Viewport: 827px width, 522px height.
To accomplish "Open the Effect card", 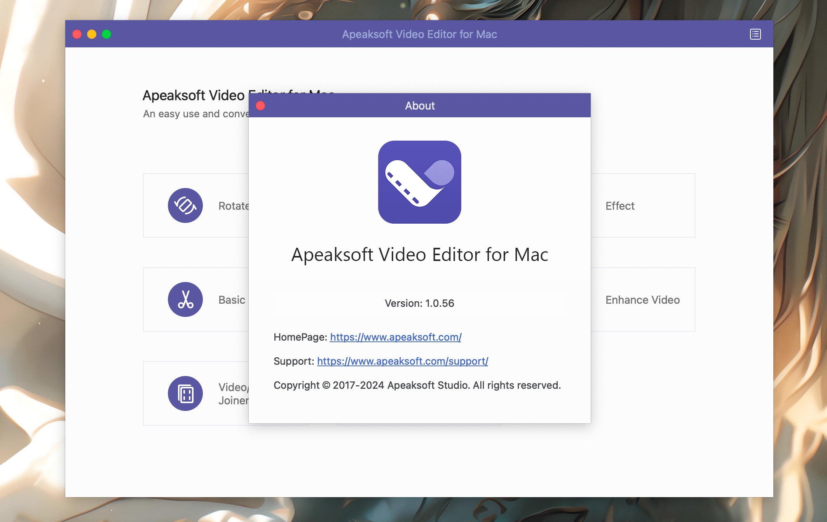I will [643, 205].
